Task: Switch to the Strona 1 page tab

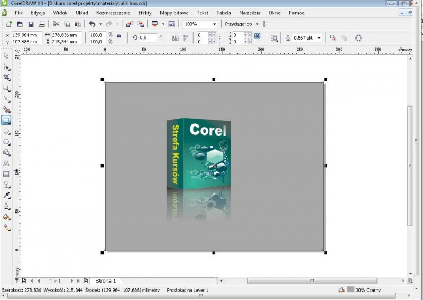Action: (x=105, y=281)
